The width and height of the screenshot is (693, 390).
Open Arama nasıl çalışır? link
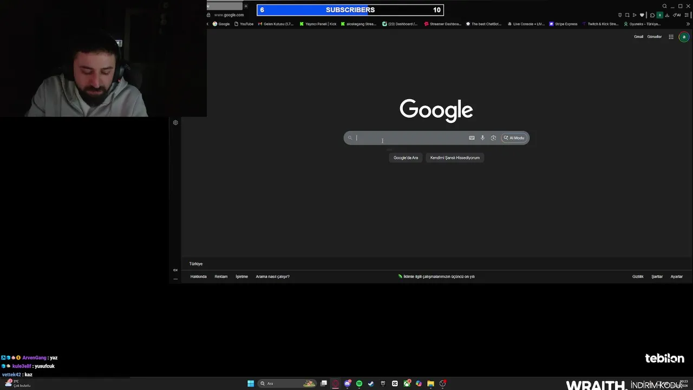272,277
